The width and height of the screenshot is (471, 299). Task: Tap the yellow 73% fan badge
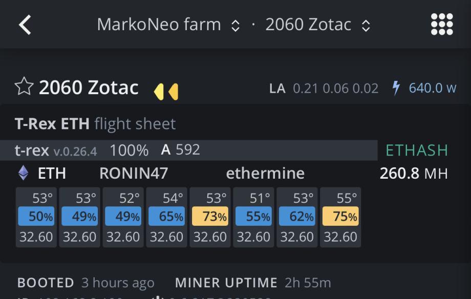point(210,216)
